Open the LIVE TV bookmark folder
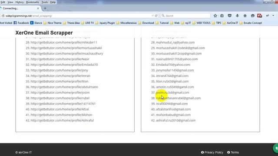278x156 pixels. [x=88, y=23]
